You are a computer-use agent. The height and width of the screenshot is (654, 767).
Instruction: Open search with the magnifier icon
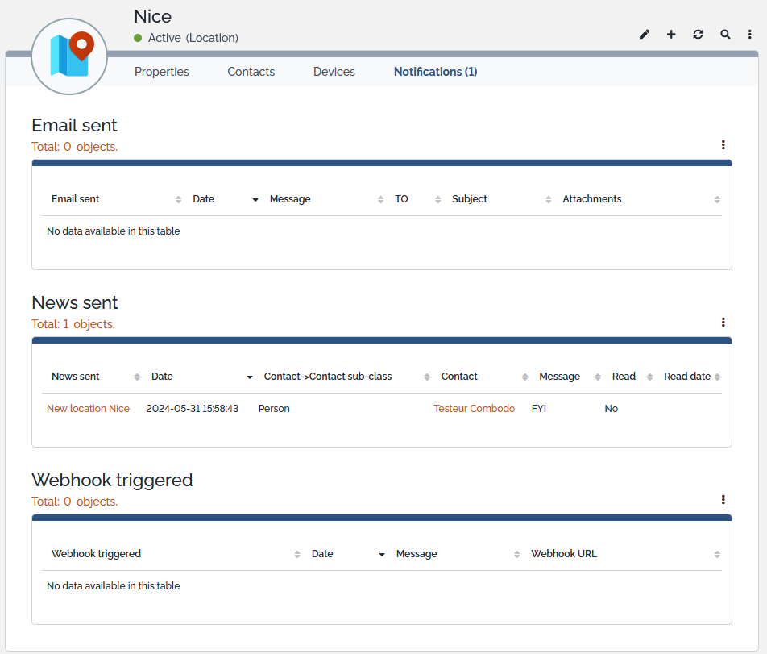click(725, 35)
